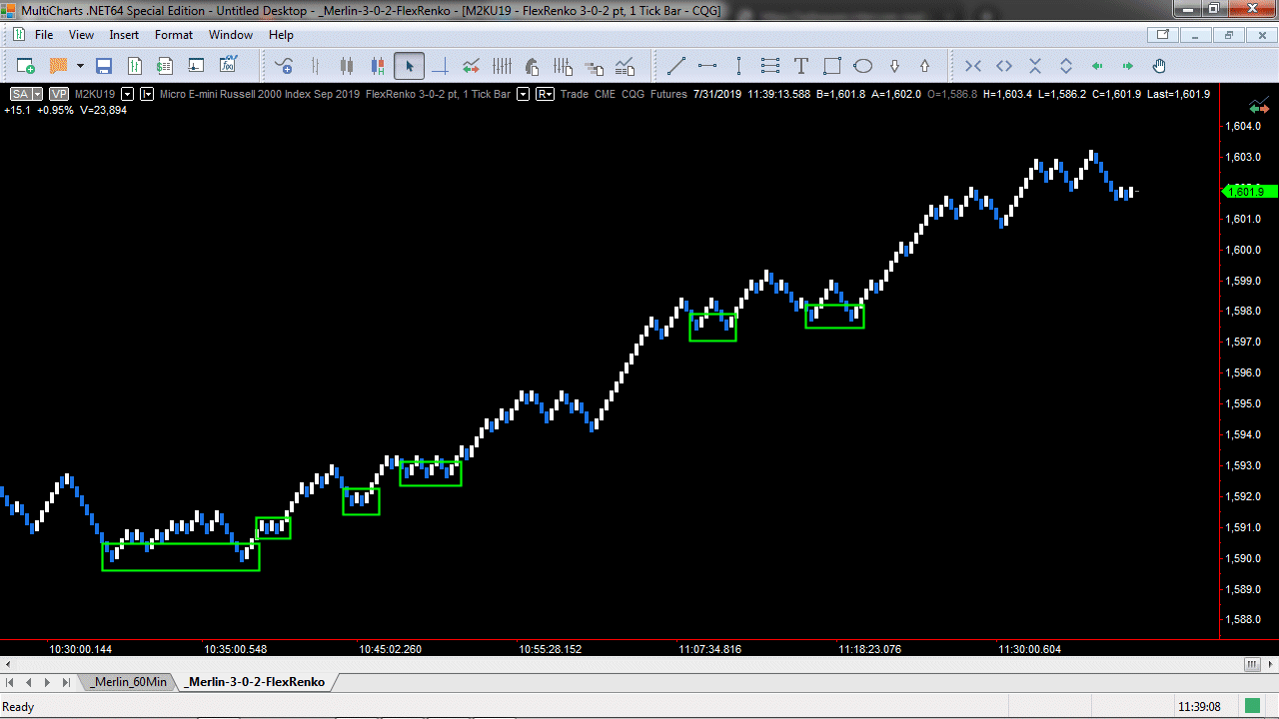Click the Insert Study bars icon
1279x719 pixels.
(x=502, y=66)
